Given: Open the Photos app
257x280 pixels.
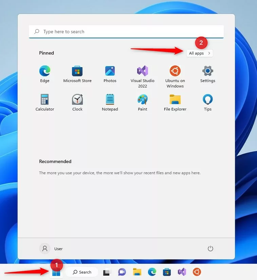Looking at the screenshot, I should tap(110, 74).
